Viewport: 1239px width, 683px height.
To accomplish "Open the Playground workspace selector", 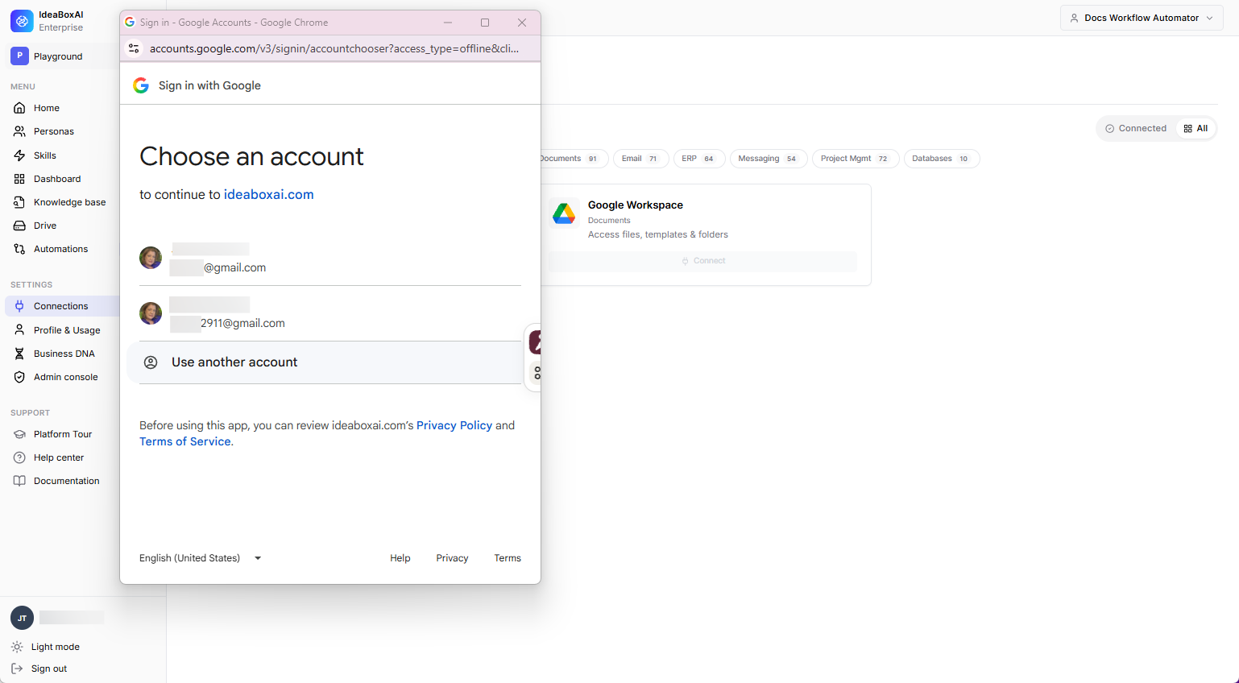I will coord(60,56).
